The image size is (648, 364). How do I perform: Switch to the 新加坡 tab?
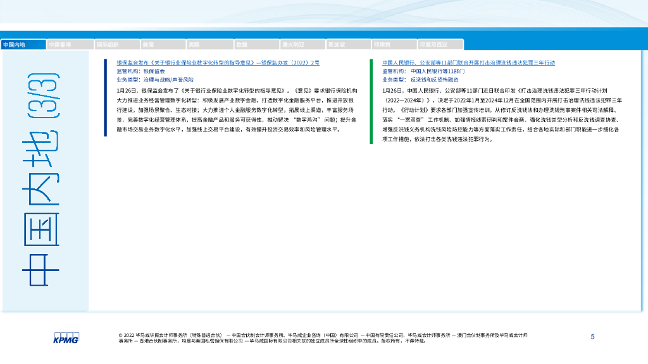(349, 45)
